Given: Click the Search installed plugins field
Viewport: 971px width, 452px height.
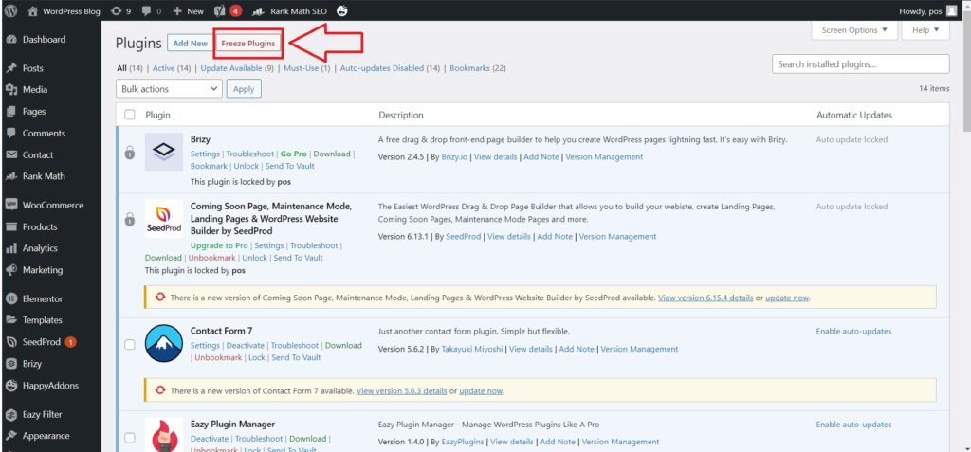Looking at the screenshot, I should (x=861, y=63).
